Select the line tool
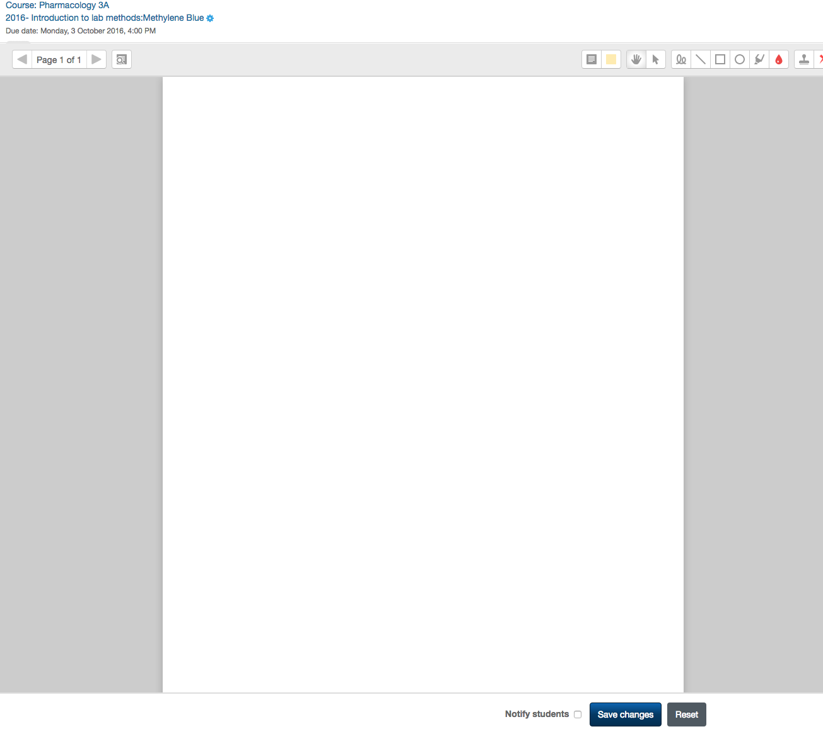 (701, 59)
